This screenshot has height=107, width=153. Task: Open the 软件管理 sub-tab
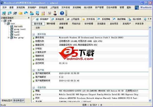point(89,24)
